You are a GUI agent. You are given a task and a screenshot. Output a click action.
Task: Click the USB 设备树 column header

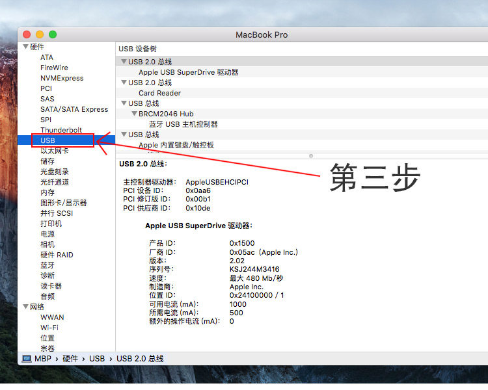click(137, 49)
